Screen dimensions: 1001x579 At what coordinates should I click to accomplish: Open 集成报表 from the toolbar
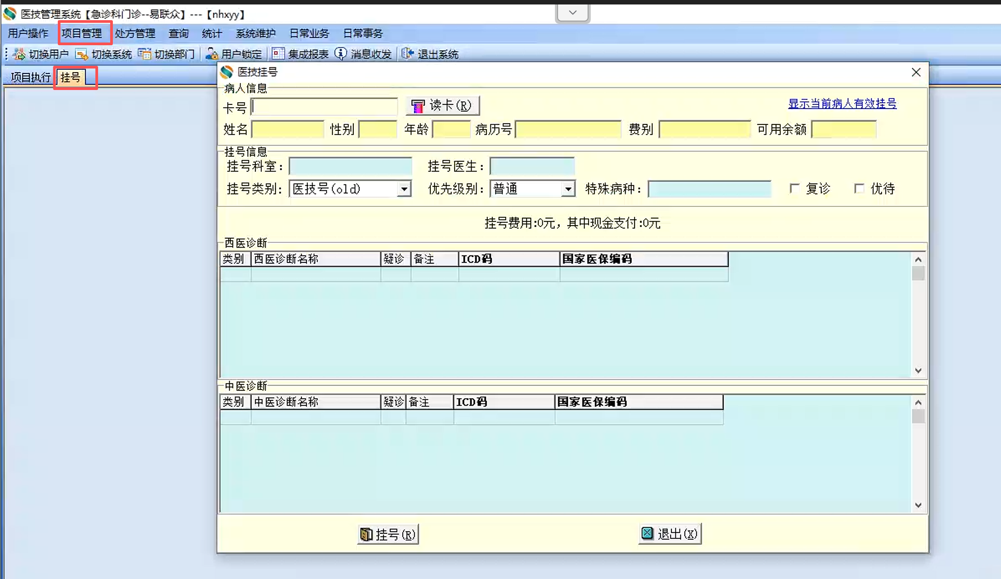pos(278,54)
